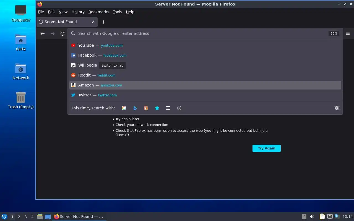Open the Firefox hamburger menu
Viewport: 354px width, 221px height.
click(x=348, y=33)
